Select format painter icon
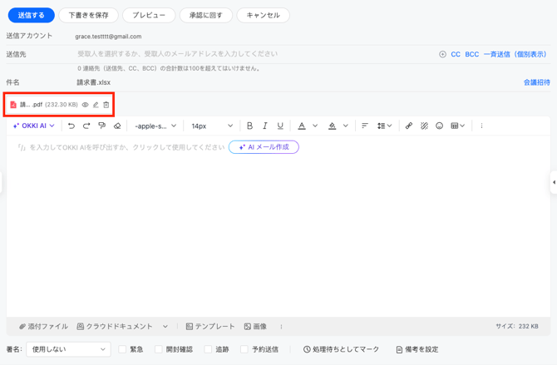This screenshot has width=557, height=365. 102,126
